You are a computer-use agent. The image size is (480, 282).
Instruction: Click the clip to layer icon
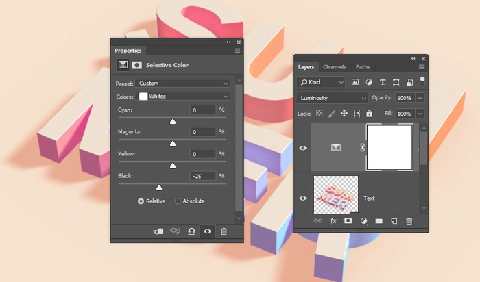[158, 231]
